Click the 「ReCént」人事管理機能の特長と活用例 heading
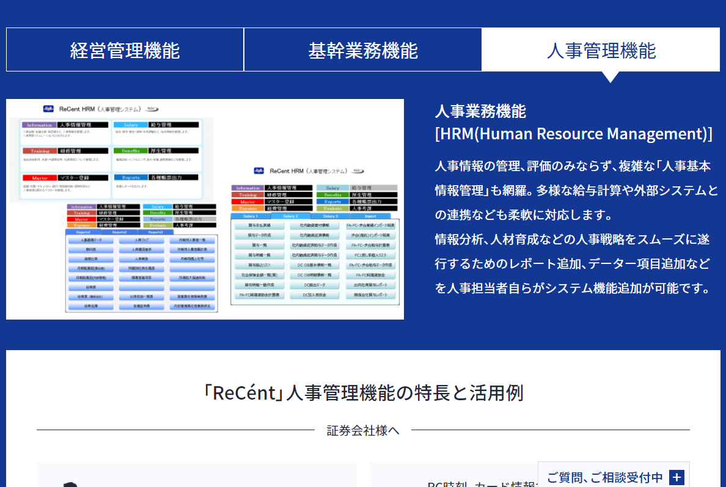 pyautogui.click(x=363, y=392)
